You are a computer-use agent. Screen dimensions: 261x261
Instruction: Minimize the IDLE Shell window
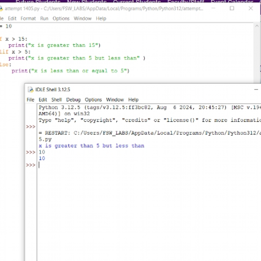[x=256, y=90]
